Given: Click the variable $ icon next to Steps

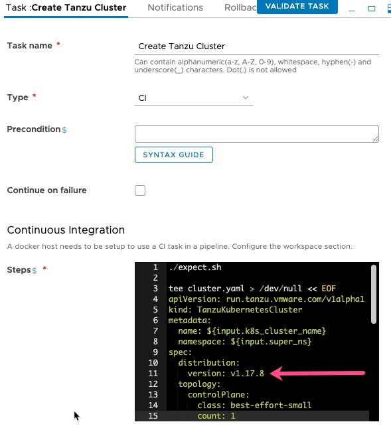Looking at the screenshot, I should (x=35, y=271).
